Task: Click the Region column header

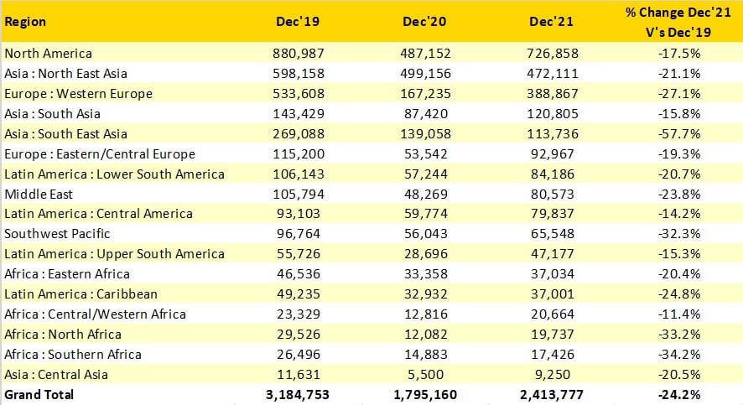Action: [x=26, y=22]
